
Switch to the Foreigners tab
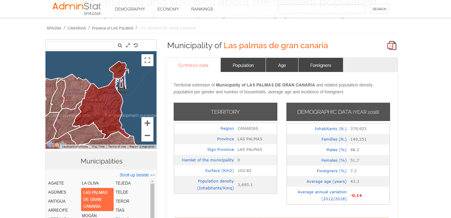coord(320,65)
